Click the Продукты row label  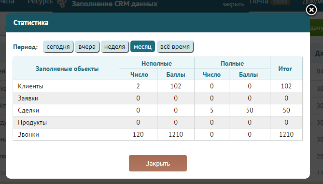click(32, 122)
